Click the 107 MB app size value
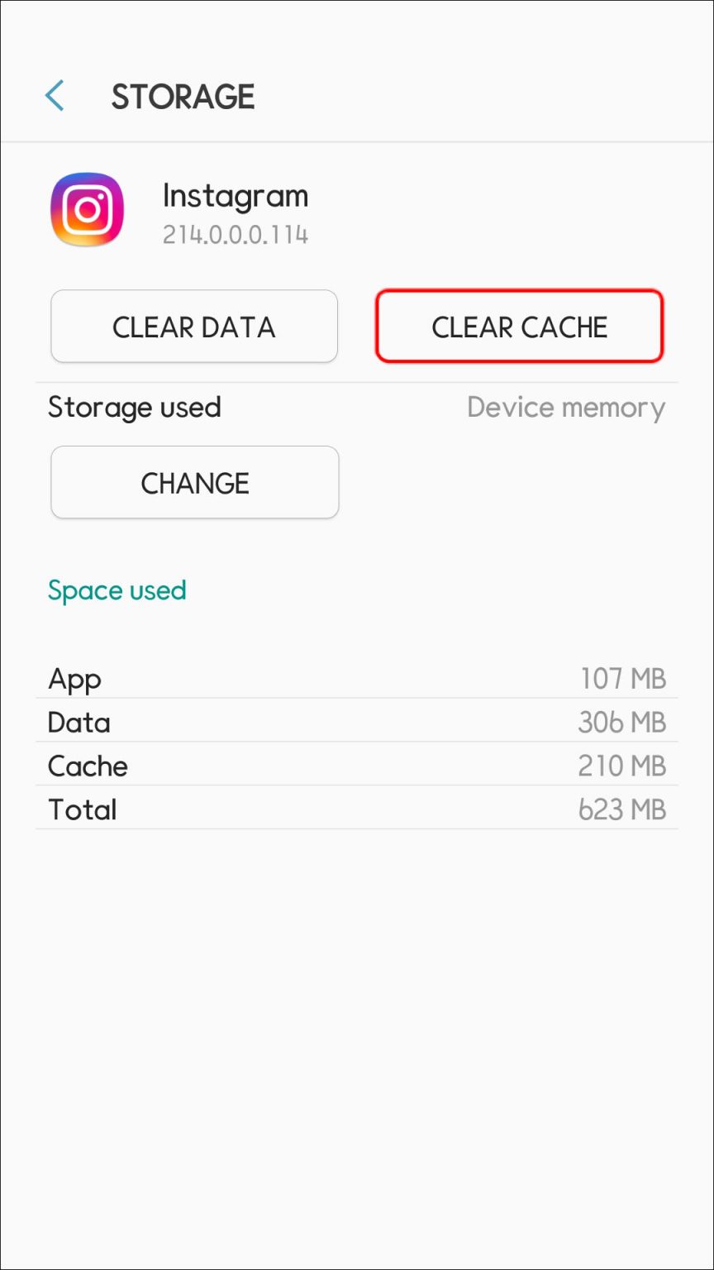Viewport: 714px width, 1270px height. tap(622, 679)
